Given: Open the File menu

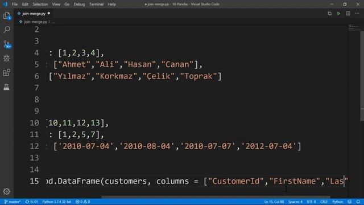Looking at the screenshot, I should pyautogui.click(x=15, y=4).
